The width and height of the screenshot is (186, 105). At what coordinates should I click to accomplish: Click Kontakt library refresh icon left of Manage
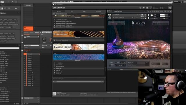(54, 14)
